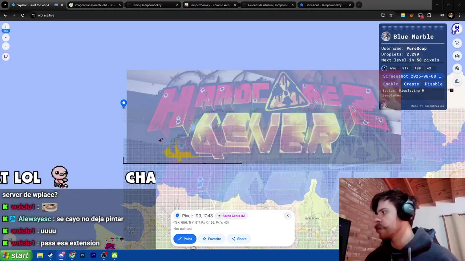Viewport: 465px width, 261px height.
Task: Open Chrome profile avatar
Action: 451,15
